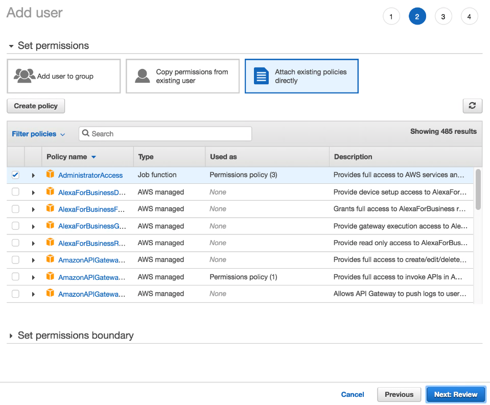The image size is (490, 405).
Task: Expand the AlexaForBusinessG… row details
Action: pos(33,226)
